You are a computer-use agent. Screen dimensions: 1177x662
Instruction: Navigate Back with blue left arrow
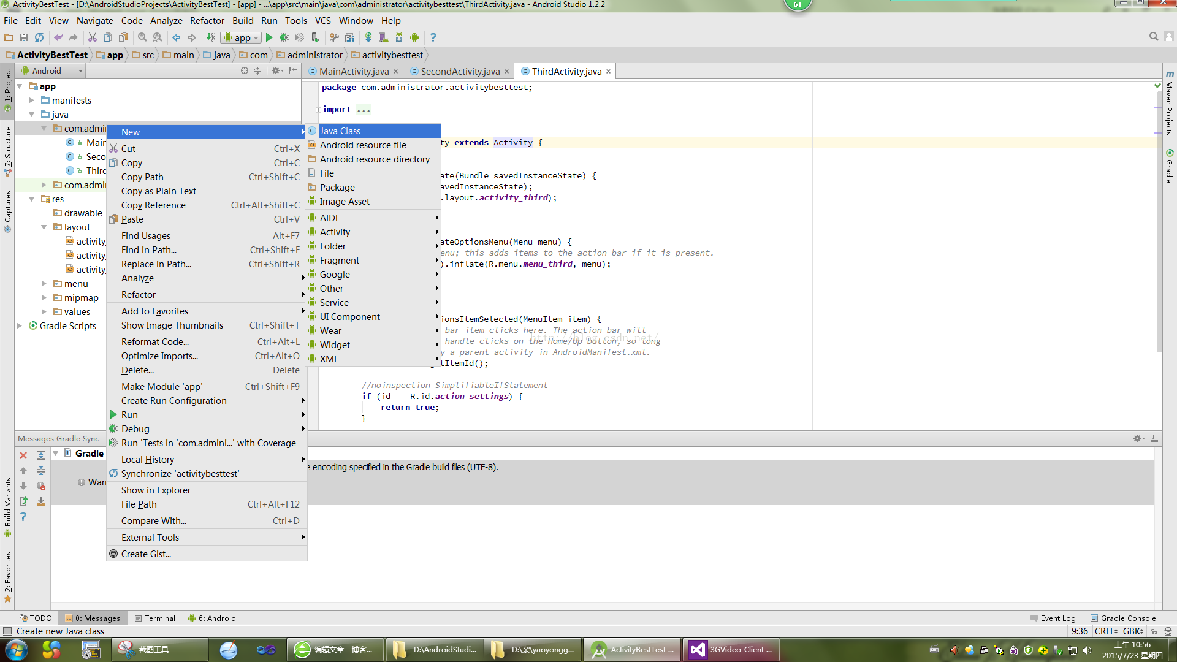point(177,37)
